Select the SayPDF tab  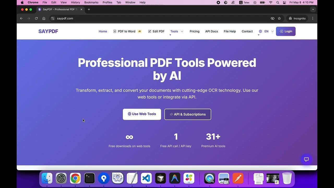61,9
